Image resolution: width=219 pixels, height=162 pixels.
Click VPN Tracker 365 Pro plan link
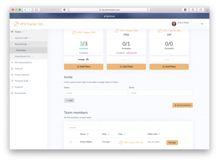[x=131, y=142]
